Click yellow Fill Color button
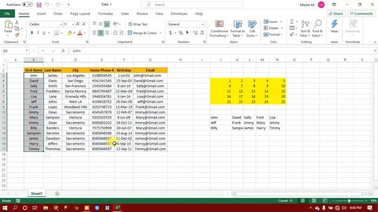This screenshot has width=378, height=212. click(x=70, y=33)
